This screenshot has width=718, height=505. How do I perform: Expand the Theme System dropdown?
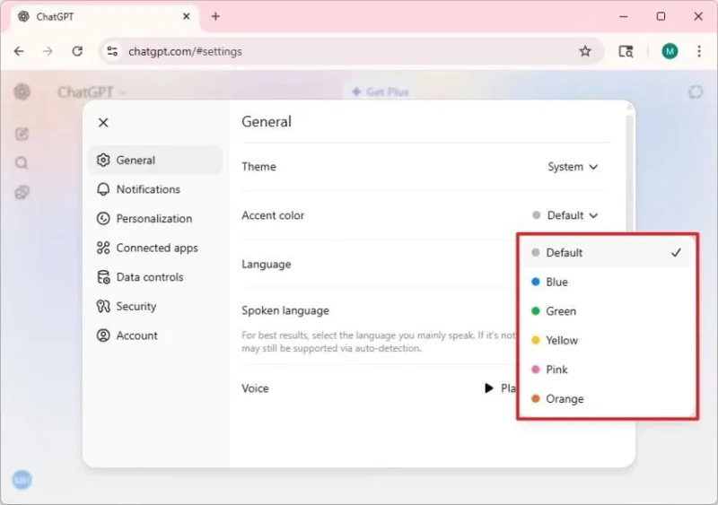(x=573, y=167)
